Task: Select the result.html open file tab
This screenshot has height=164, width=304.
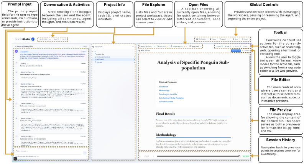Action: (x=195, y=46)
